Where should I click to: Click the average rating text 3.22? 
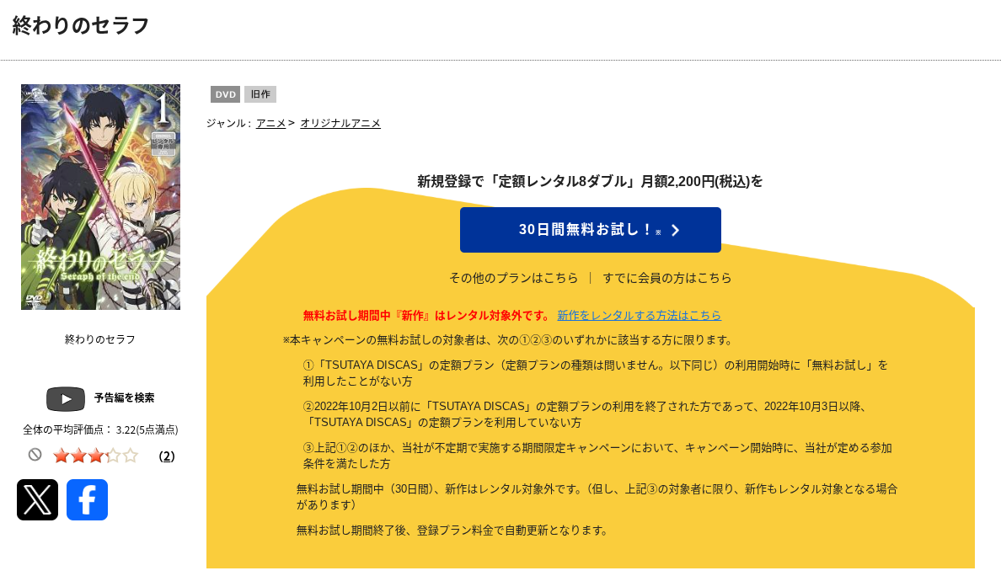pos(100,430)
